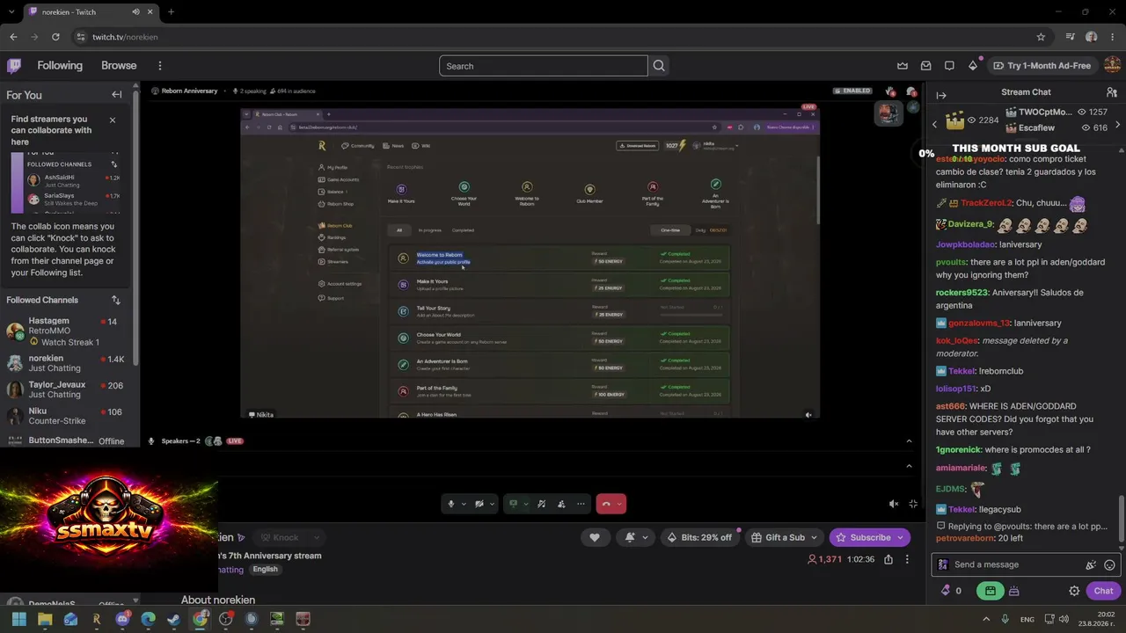The image size is (1126, 633).
Task: Open the Following page
Action: point(60,66)
